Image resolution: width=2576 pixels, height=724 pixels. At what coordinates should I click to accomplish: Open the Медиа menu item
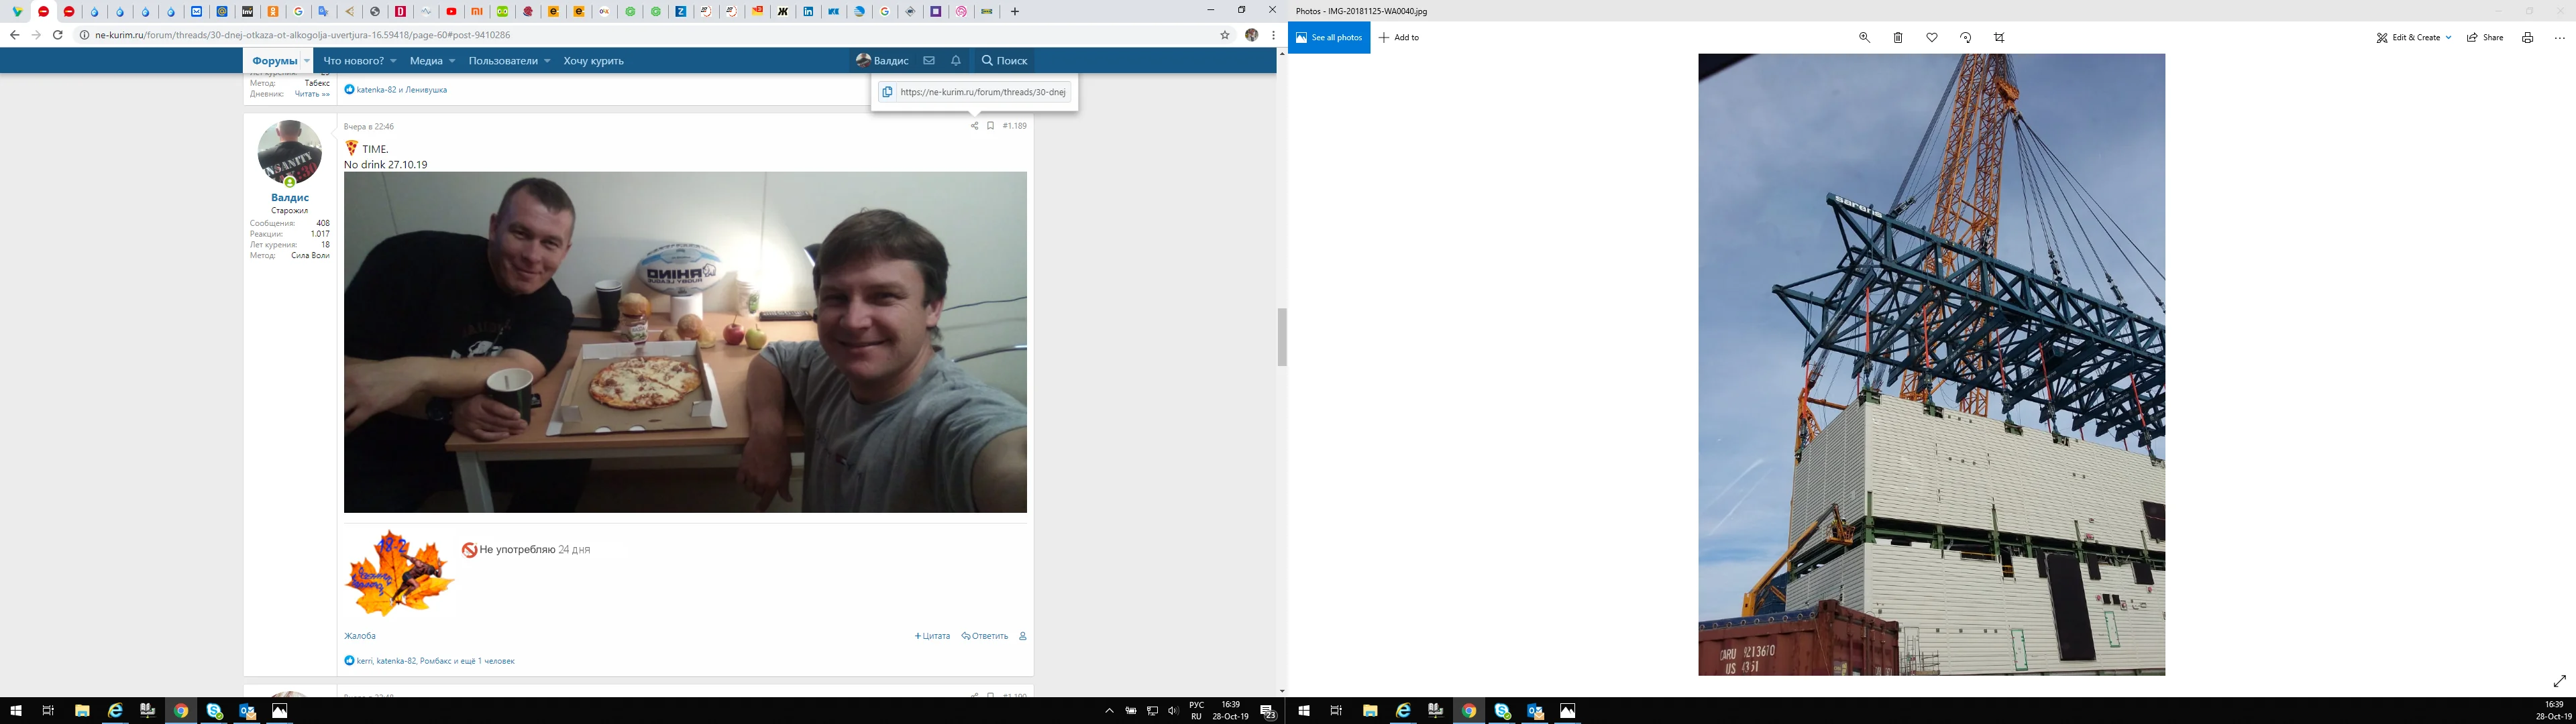[425, 60]
